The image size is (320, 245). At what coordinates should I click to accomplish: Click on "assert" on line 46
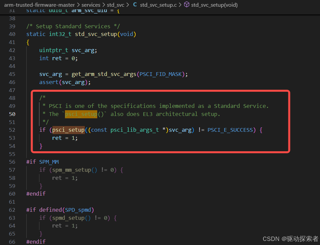[x=49, y=82]
